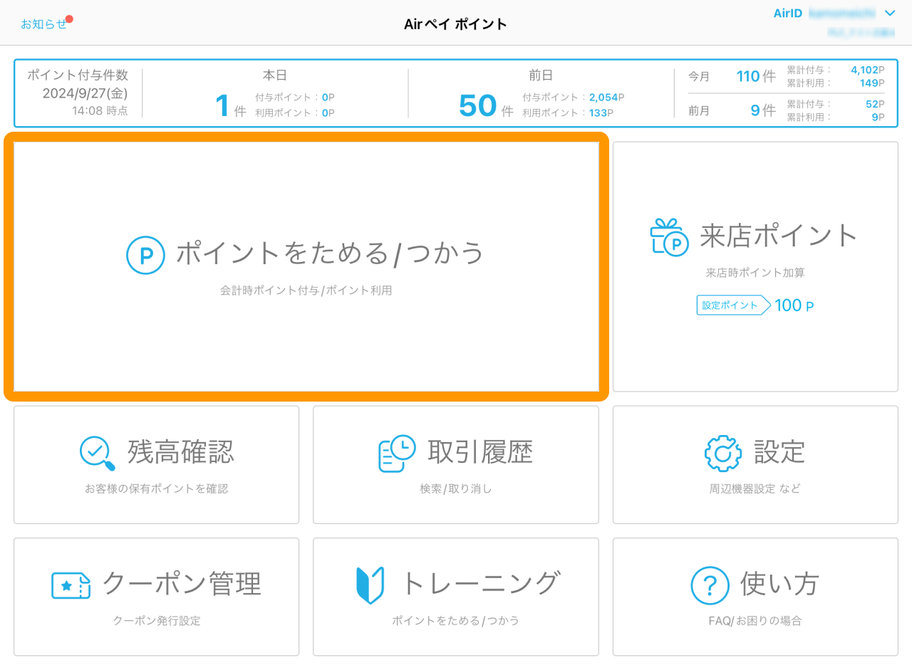
Task: Click the ポイント付与件数 label
Action: (x=78, y=75)
